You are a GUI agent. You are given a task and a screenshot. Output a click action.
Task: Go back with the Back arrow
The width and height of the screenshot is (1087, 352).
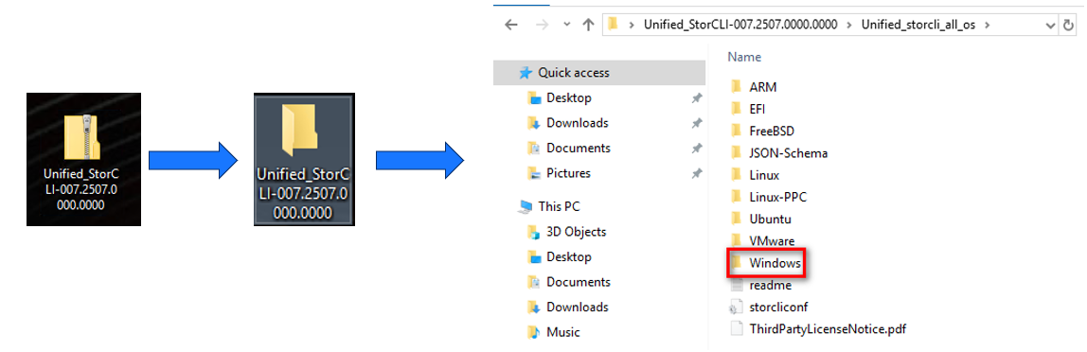click(511, 25)
